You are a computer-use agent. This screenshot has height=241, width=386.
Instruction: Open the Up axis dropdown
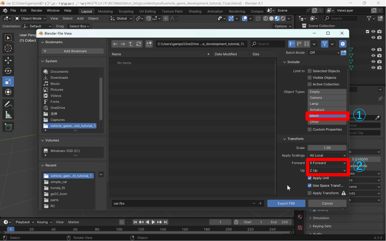(x=327, y=170)
